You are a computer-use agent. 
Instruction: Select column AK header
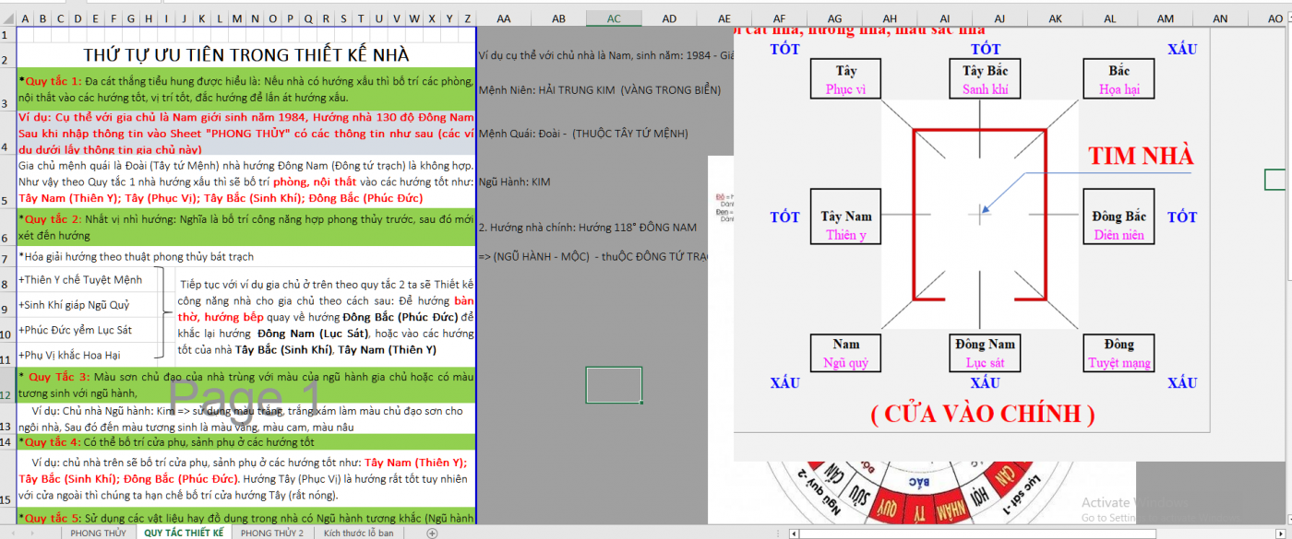click(x=1055, y=18)
